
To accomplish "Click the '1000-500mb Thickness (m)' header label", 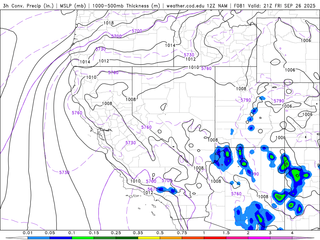I will pyautogui.click(x=126, y=6).
